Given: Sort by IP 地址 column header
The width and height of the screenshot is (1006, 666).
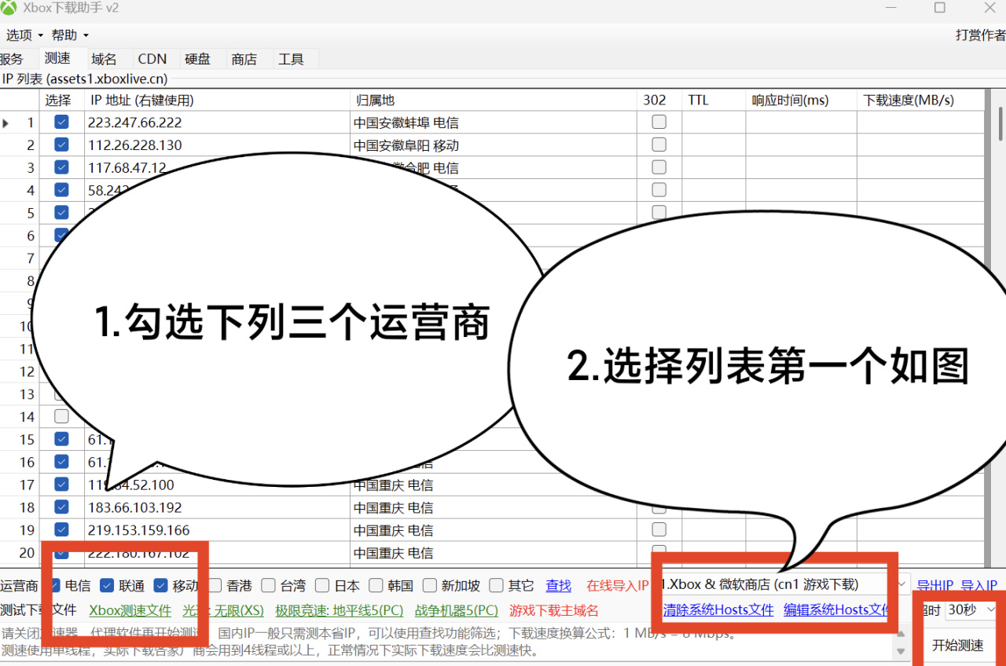Looking at the screenshot, I should pyautogui.click(x=216, y=100).
